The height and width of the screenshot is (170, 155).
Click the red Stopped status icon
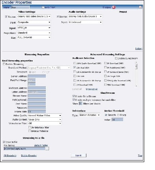tap(114, 7)
